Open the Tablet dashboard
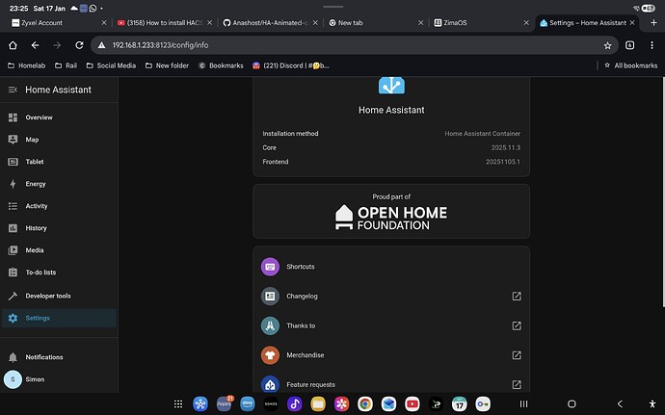Viewport: 665px width, 415px height. (x=59, y=162)
